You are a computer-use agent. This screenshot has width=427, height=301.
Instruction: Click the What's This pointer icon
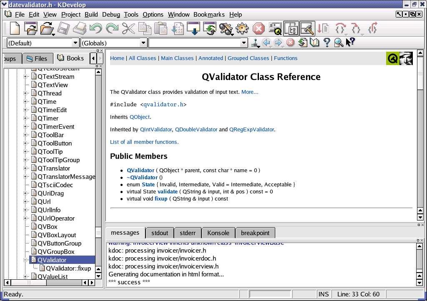click(x=350, y=42)
